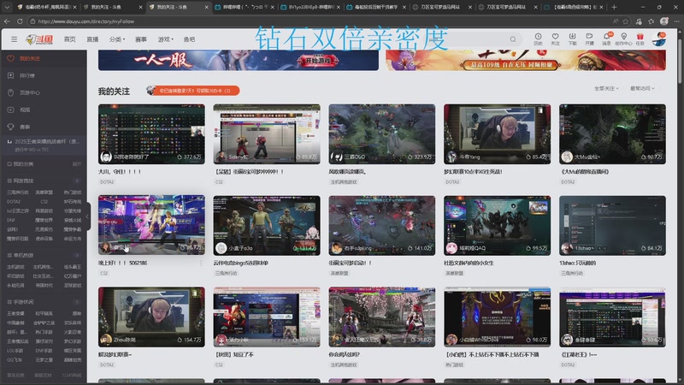Click the 开播 start-streaming icon

(x=589, y=38)
